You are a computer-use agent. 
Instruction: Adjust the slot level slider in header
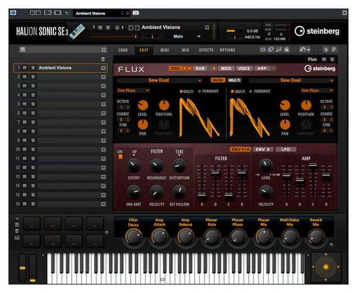(113, 36)
